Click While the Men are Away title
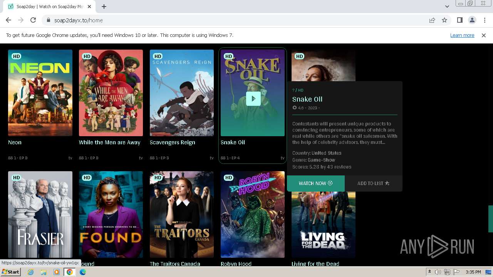493x277 pixels. click(109, 142)
